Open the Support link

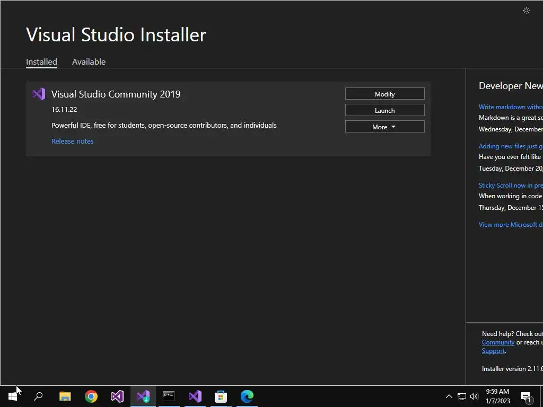(x=493, y=351)
